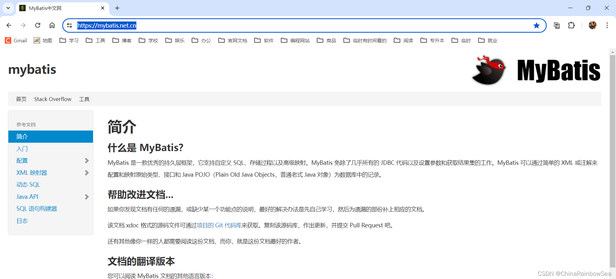Open the 工具 nav bar item
This screenshot has width=616, height=279.
click(84, 99)
